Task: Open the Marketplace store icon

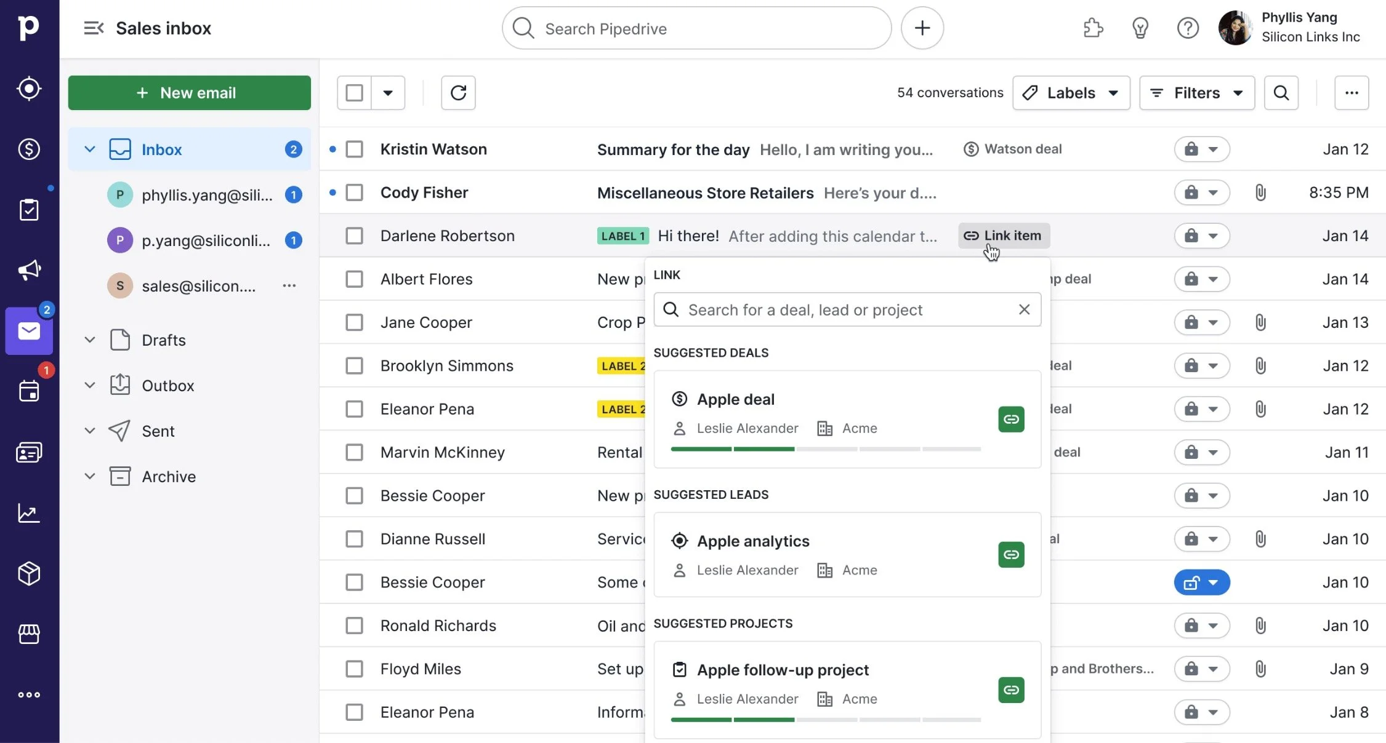Action: [x=29, y=634]
